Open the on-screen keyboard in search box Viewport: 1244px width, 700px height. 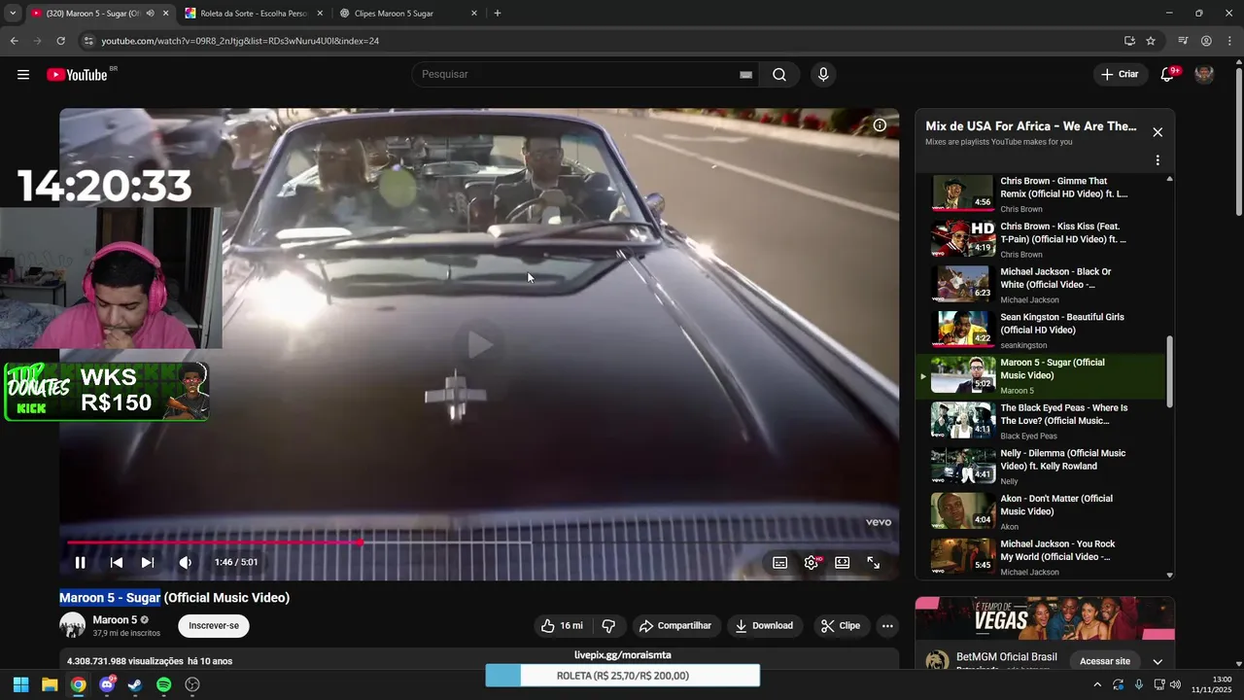coord(745,75)
